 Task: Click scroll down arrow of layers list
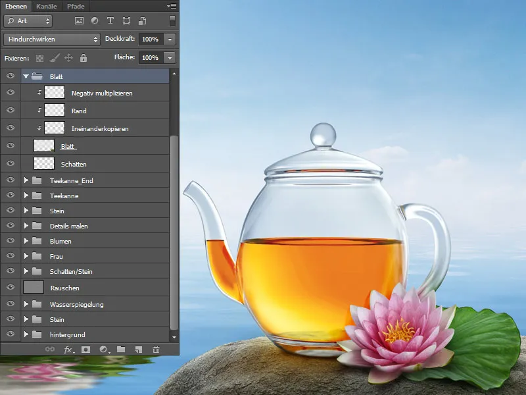174,337
